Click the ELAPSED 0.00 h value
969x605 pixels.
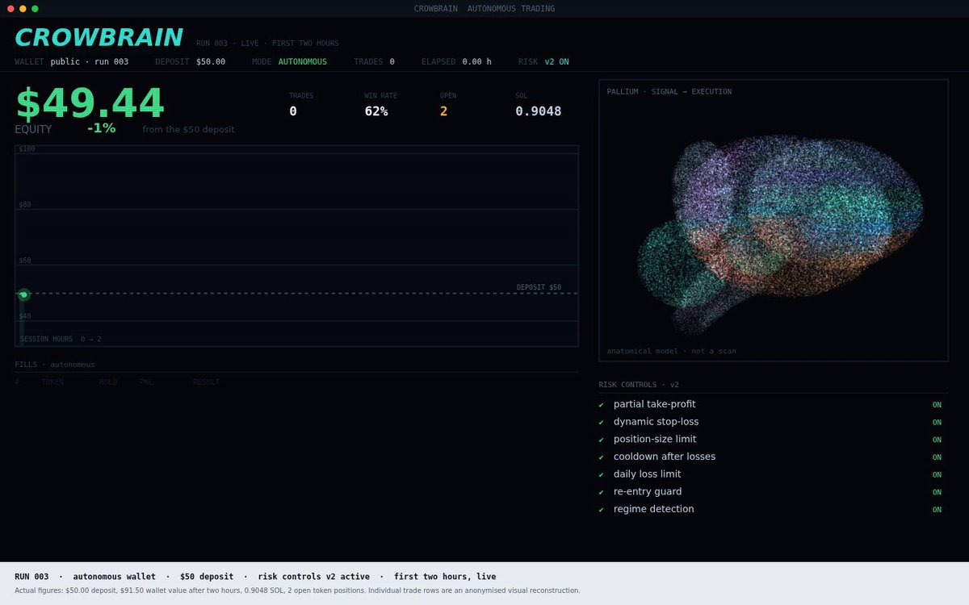[x=476, y=61]
